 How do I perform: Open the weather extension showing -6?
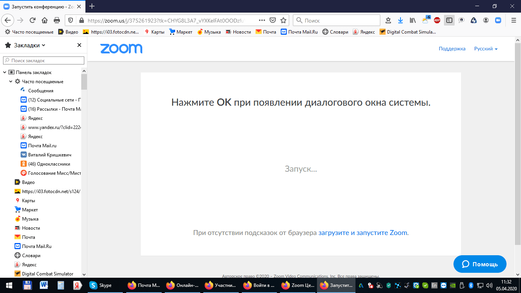click(425, 20)
